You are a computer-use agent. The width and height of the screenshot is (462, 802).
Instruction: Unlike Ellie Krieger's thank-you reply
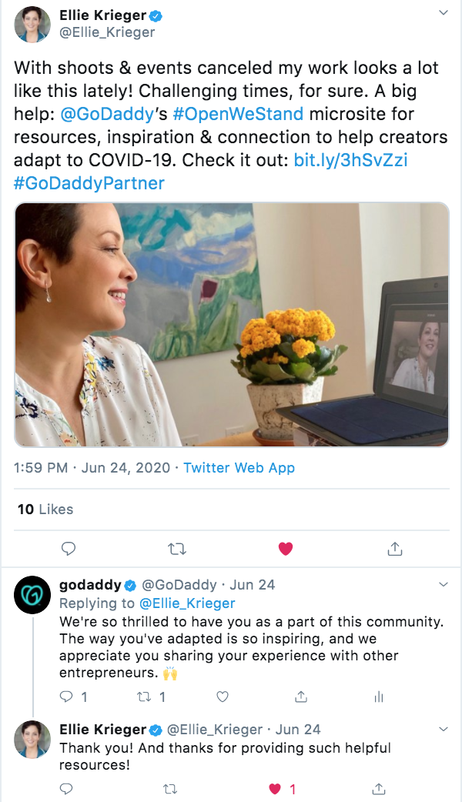click(x=275, y=789)
